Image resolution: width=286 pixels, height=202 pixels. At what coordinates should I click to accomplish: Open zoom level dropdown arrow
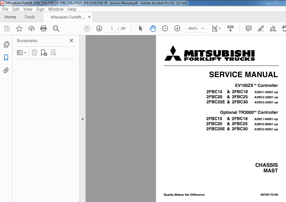(203, 28)
